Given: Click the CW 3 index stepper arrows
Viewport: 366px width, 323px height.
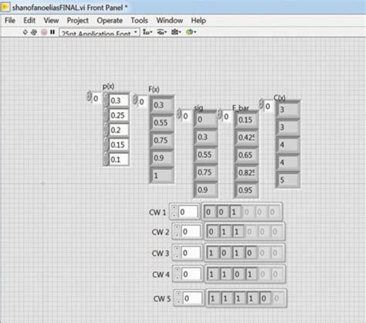Looking at the screenshot, I should (177, 252).
